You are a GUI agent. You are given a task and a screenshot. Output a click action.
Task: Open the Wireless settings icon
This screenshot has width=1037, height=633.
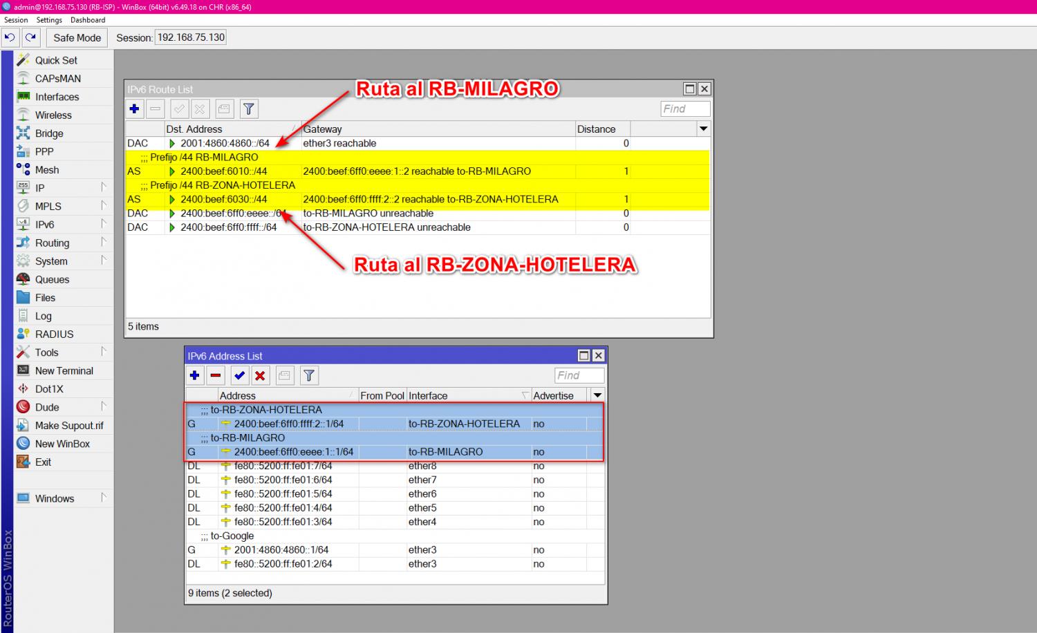point(23,115)
